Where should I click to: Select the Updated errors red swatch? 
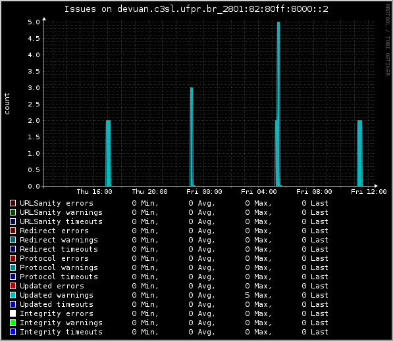(x=13, y=286)
